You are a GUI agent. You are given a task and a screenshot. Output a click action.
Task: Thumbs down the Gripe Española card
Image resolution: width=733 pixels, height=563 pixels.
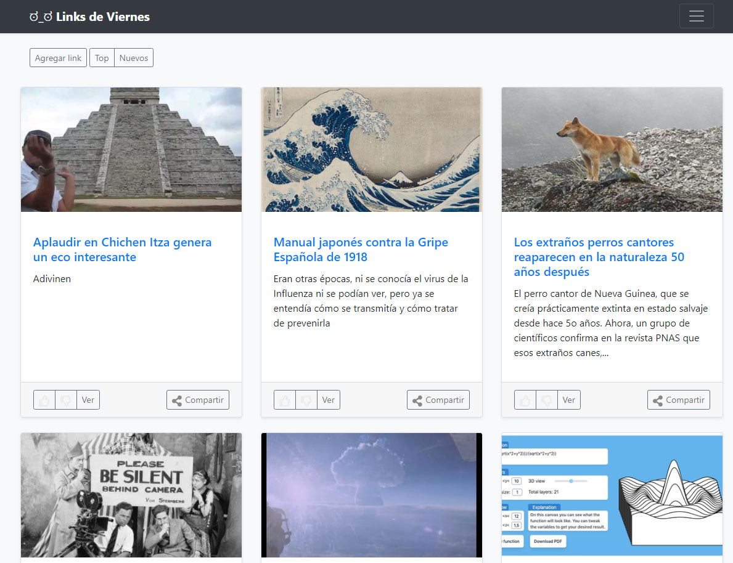[x=306, y=400]
